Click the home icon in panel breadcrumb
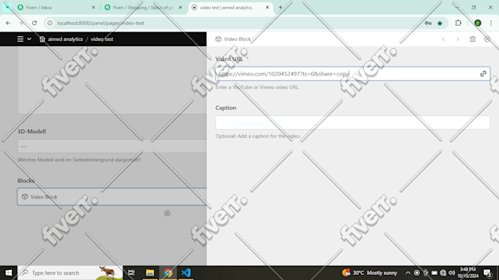 [43, 39]
